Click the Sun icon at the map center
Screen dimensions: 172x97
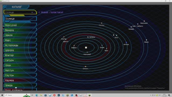click(x=86, y=47)
